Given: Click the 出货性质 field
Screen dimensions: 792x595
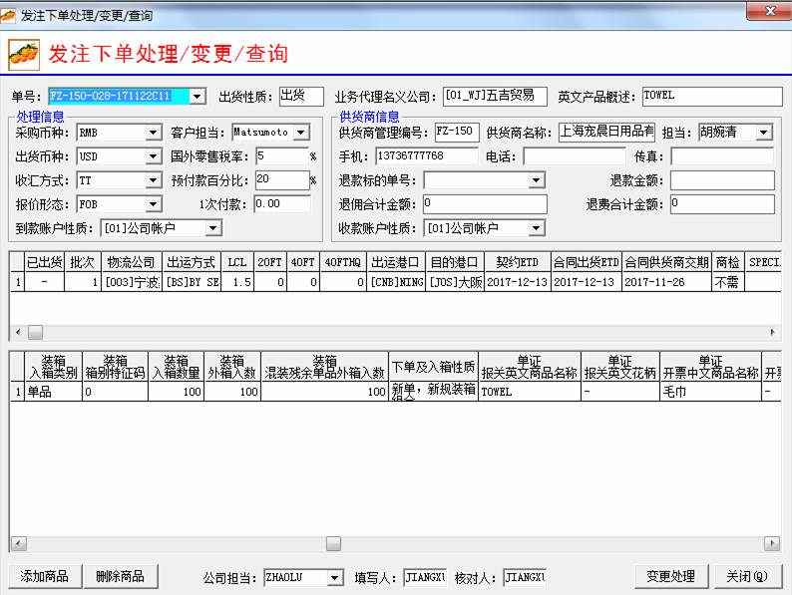Looking at the screenshot, I should 301,96.
